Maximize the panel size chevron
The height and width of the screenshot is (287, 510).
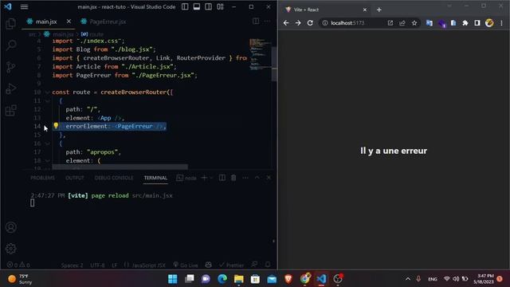[x=257, y=178]
